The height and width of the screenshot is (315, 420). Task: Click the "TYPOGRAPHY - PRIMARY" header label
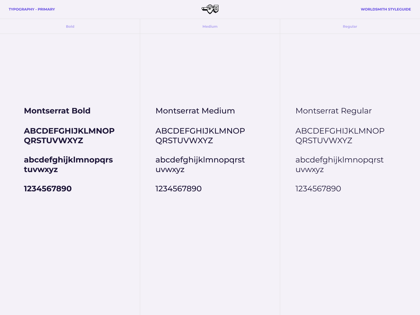point(32,9)
